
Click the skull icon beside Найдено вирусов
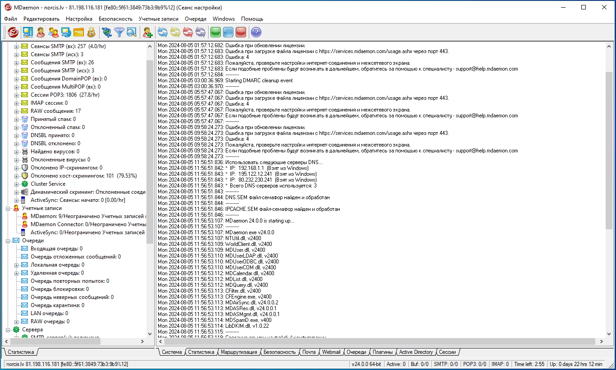25,152
